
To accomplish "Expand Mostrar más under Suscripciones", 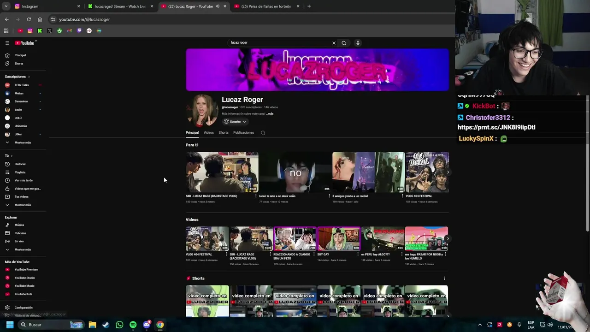I will pos(23,142).
